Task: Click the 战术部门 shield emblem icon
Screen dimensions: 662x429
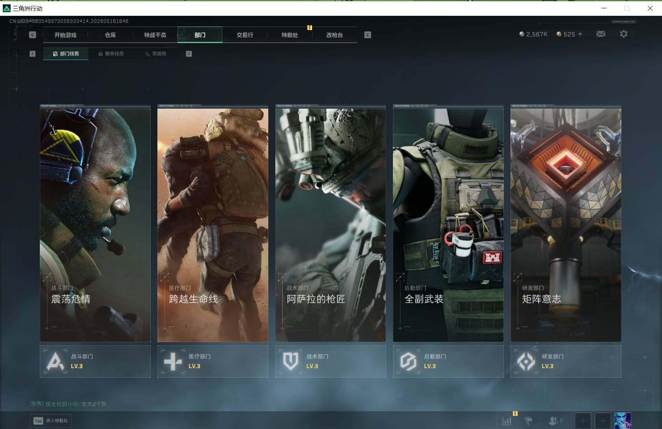Action: [x=291, y=361]
